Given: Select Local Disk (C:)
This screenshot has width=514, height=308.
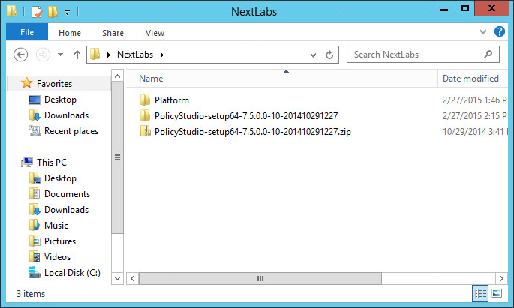Looking at the screenshot, I should point(72,272).
